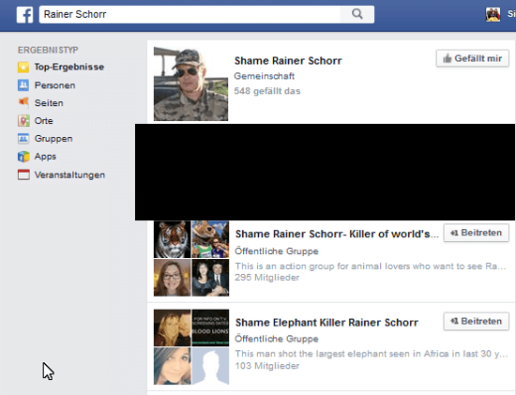Click the Gruppen filter icon
The height and width of the screenshot is (395, 516).
(x=23, y=139)
